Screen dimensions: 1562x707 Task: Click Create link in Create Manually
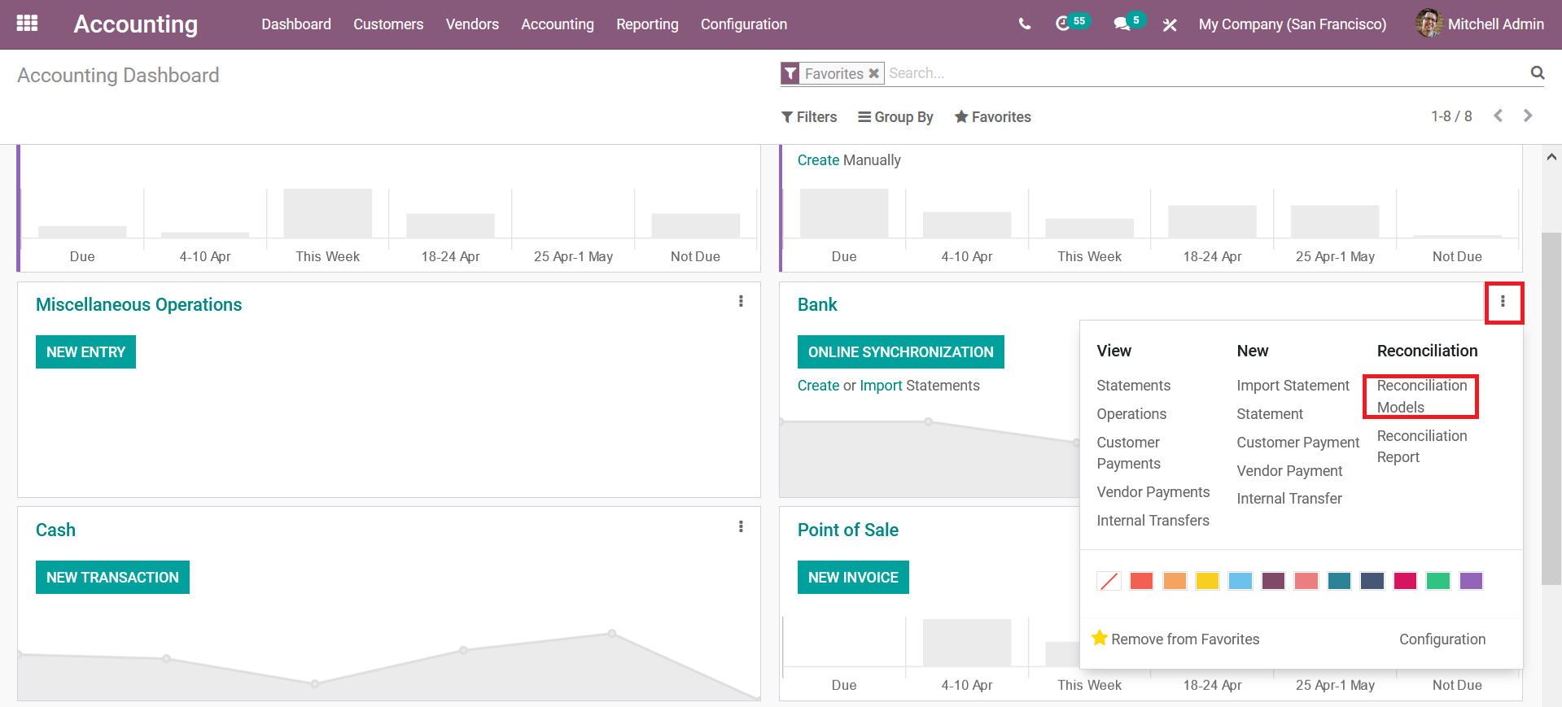[818, 160]
